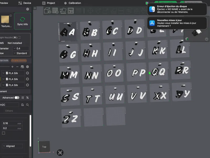Open the Flow Standard dropdown

pyautogui.click(x=21, y=53)
